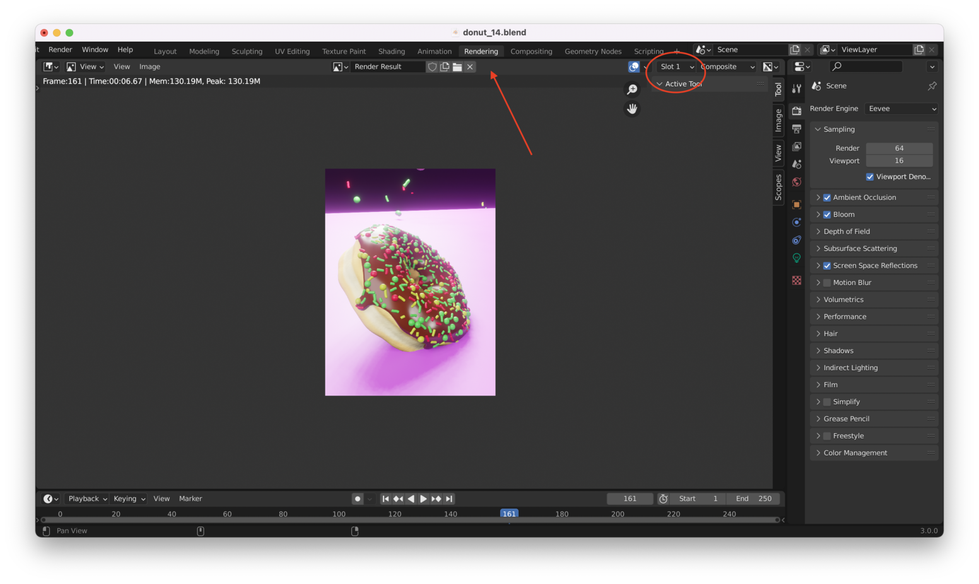
Task: Open the timeline Marker menu
Action: click(x=191, y=498)
